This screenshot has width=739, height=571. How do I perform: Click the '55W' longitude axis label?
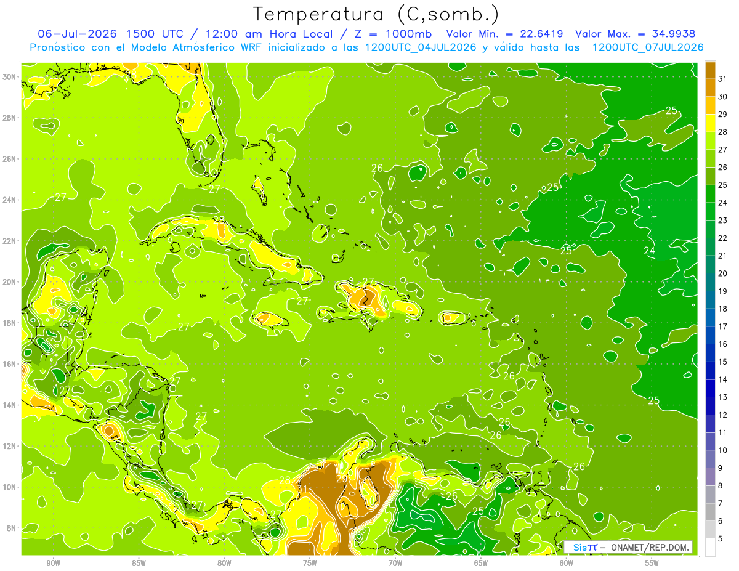click(x=652, y=563)
